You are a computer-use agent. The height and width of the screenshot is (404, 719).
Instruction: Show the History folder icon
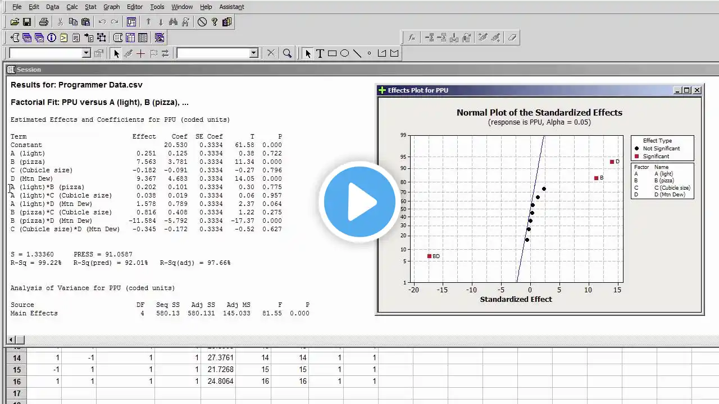[64, 38]
